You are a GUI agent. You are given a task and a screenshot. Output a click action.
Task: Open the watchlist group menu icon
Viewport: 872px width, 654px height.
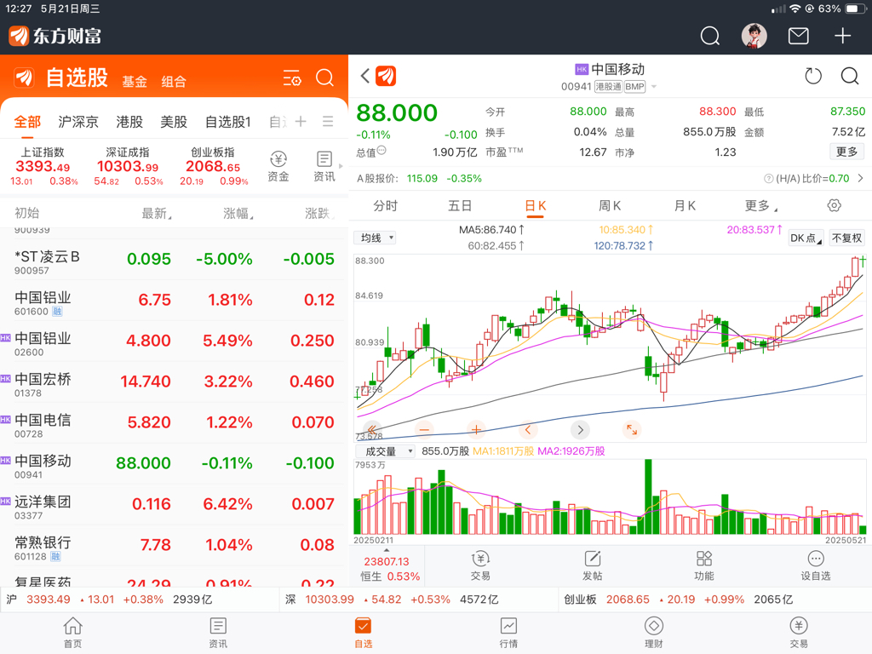click(328, 121)
